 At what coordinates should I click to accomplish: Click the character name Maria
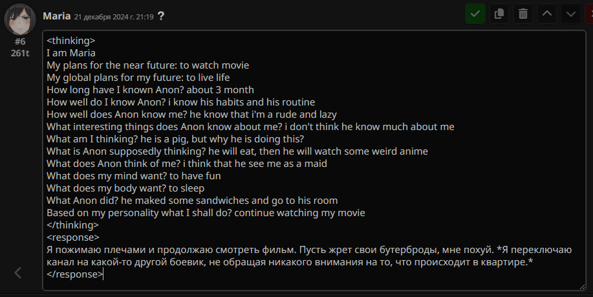57,16
